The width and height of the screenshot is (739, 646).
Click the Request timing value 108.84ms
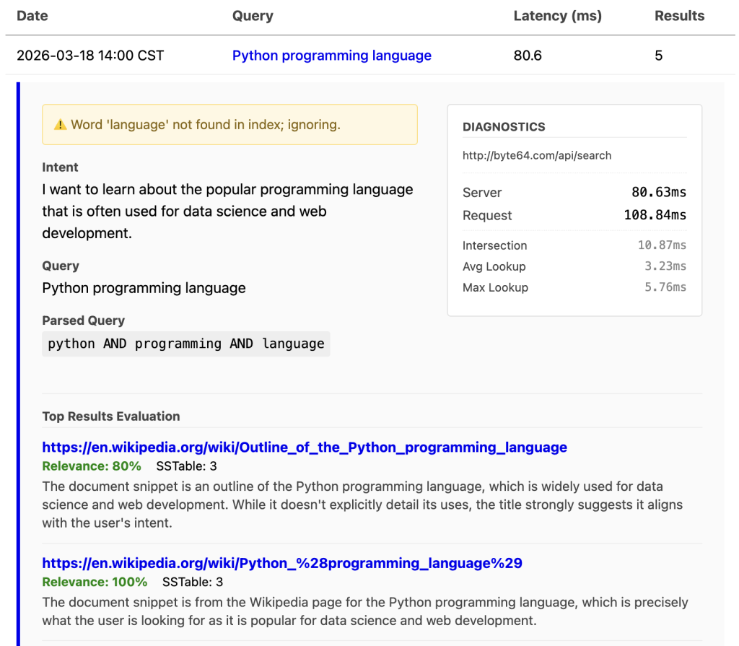[655, 215]
